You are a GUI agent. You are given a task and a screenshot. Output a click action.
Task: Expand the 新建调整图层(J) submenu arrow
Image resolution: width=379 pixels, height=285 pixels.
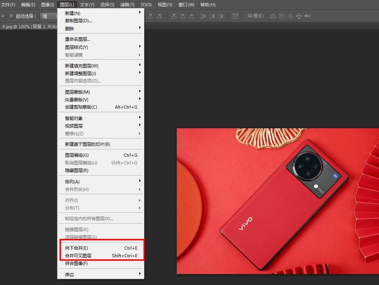point(140,73)
